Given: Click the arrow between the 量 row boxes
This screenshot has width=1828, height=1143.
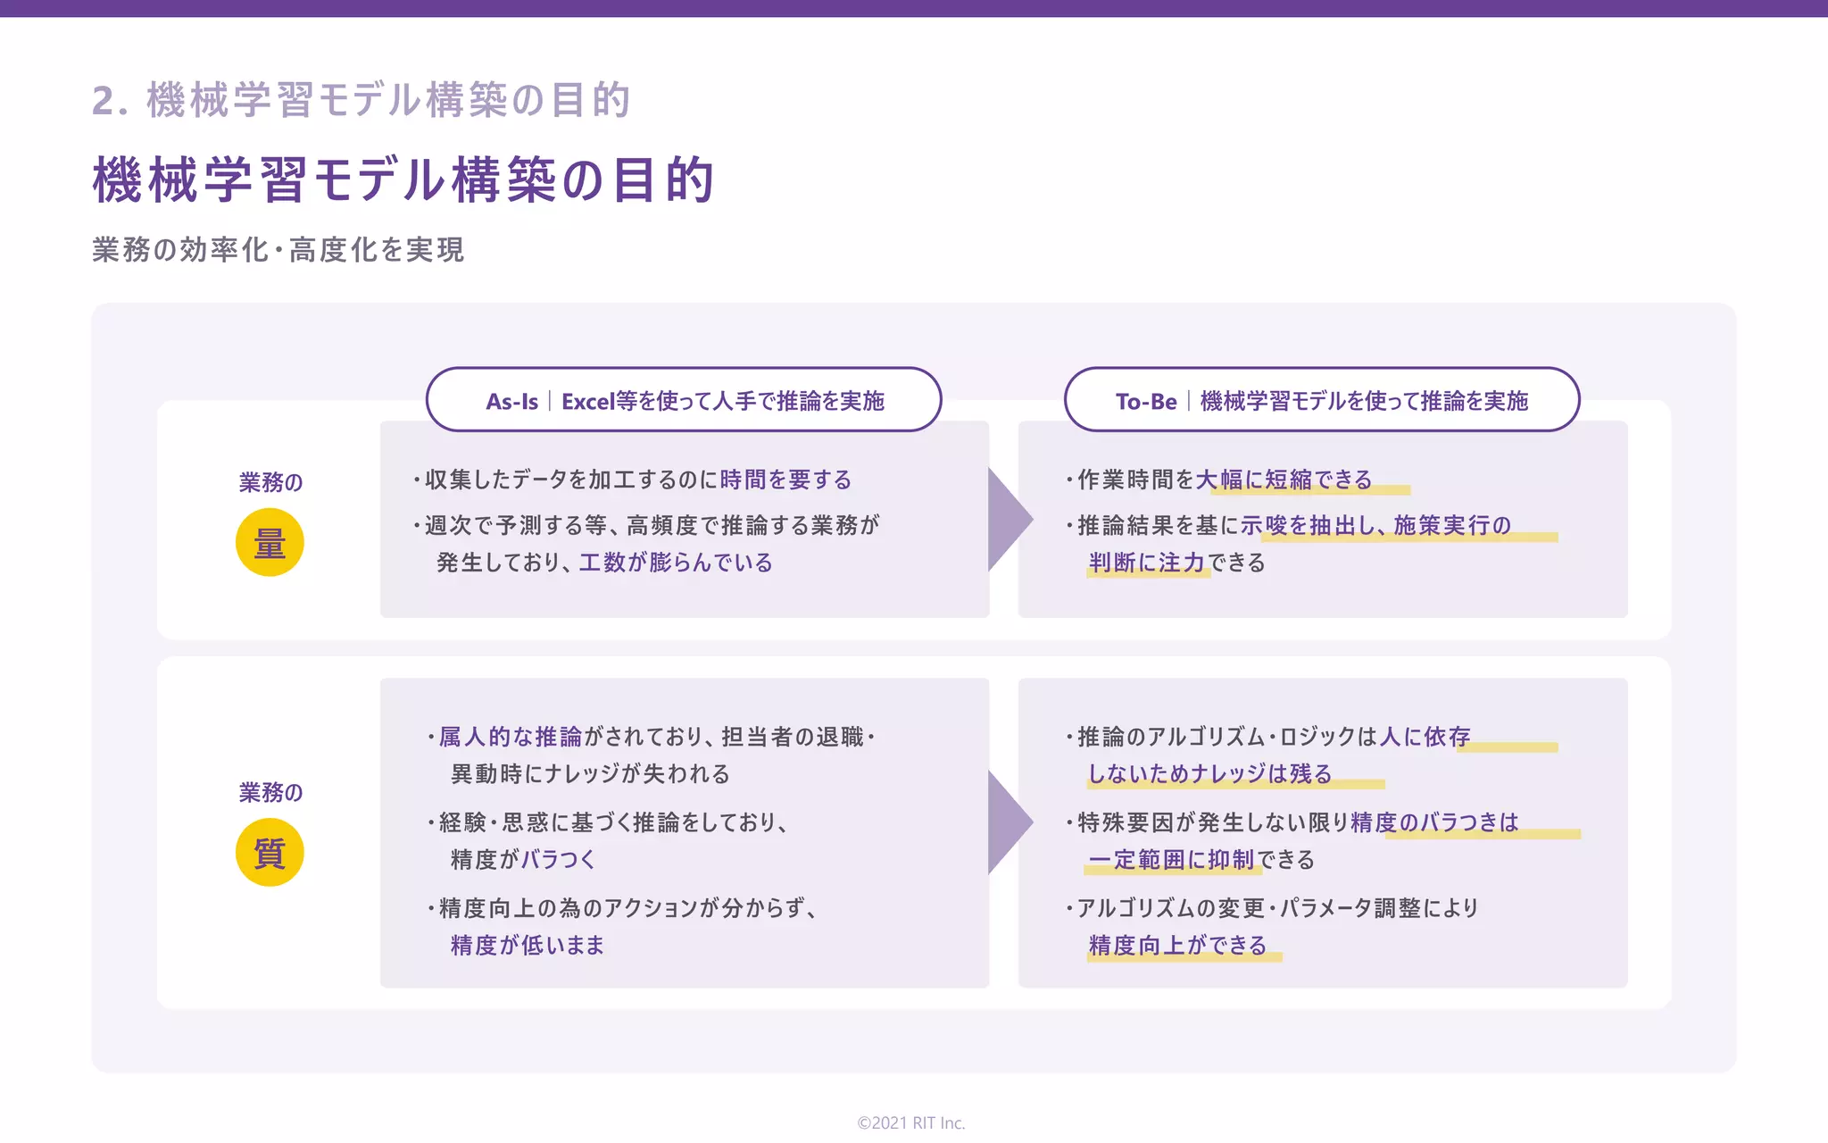Looking at the screenshot, I should coord(1010,519).
